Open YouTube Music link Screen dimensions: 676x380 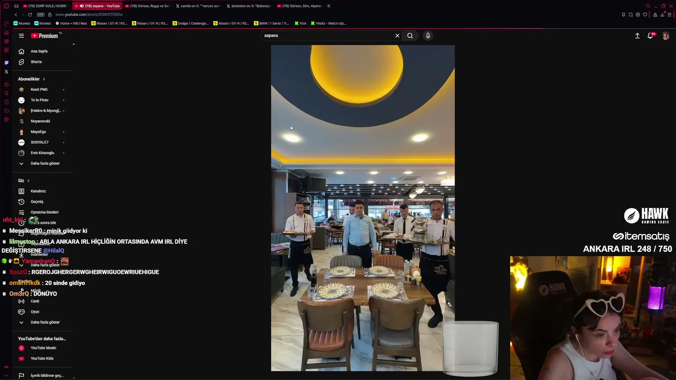pyautogui.click(x=42, y=348)
